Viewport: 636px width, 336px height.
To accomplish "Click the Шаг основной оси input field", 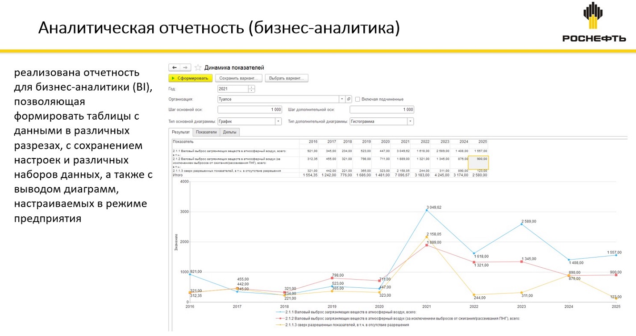I will pos(250,110).
